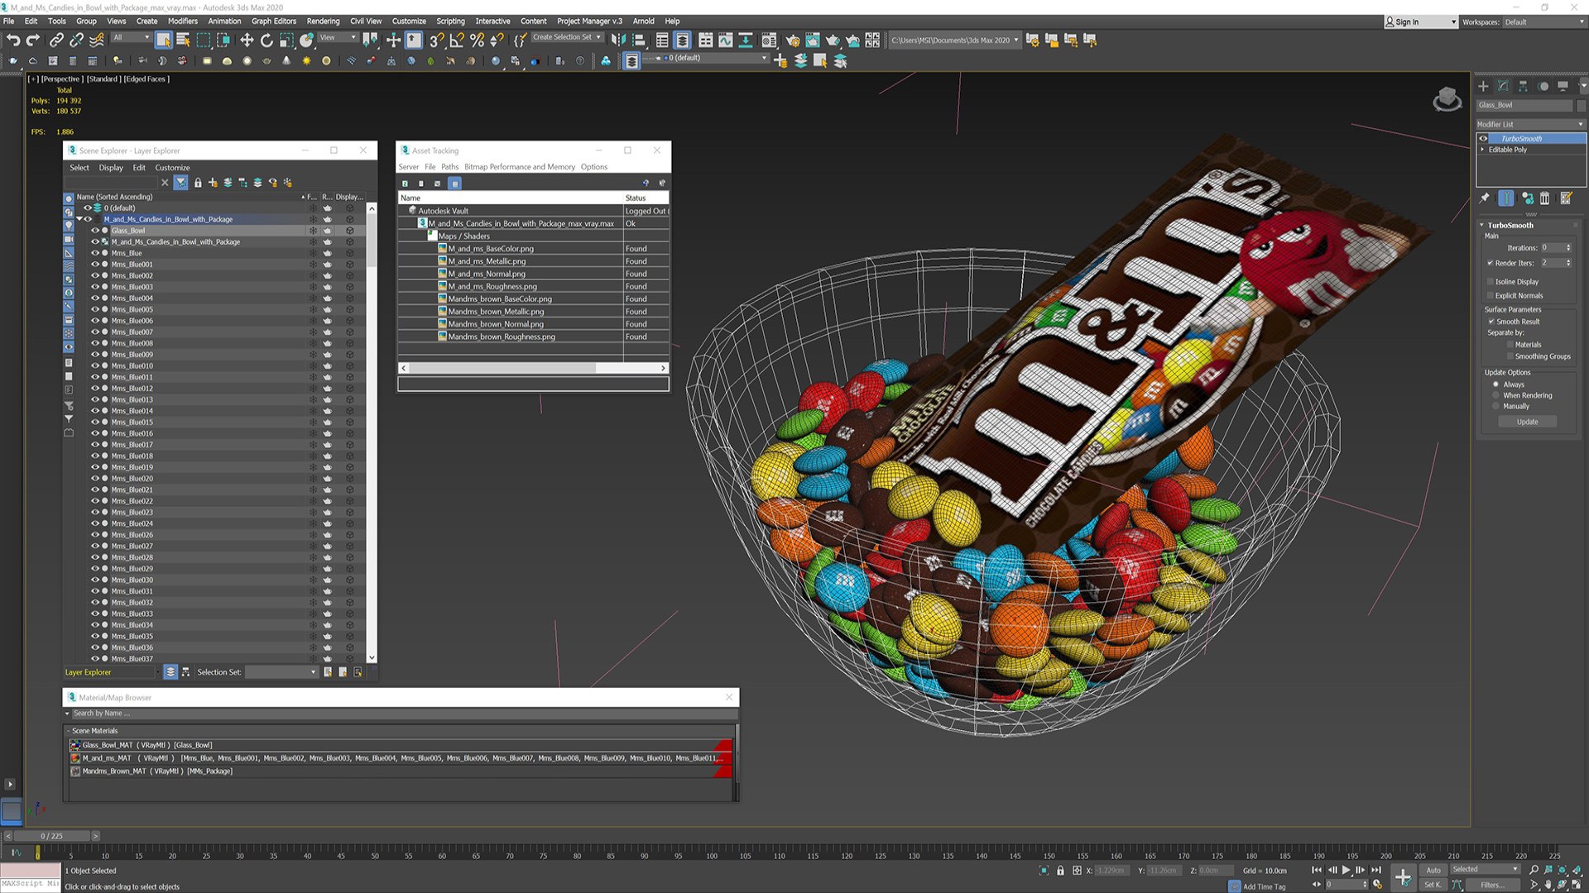Toggle the Percent Snap icon
This screenshot has height=893, width=1589.
coord(477,40)
